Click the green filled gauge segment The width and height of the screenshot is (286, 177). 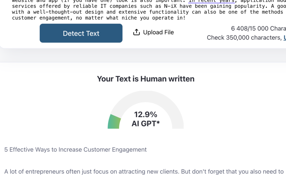(x=115, y=122)
